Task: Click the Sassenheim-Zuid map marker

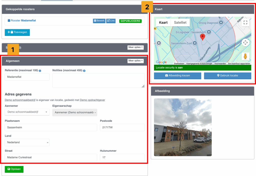Action: [x=195, y=43]
